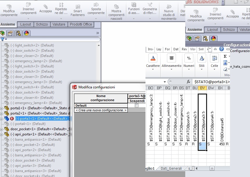Open the Excel Rev ribbon tab
Viewport: 250px width, 177px height.
[184, 49]
